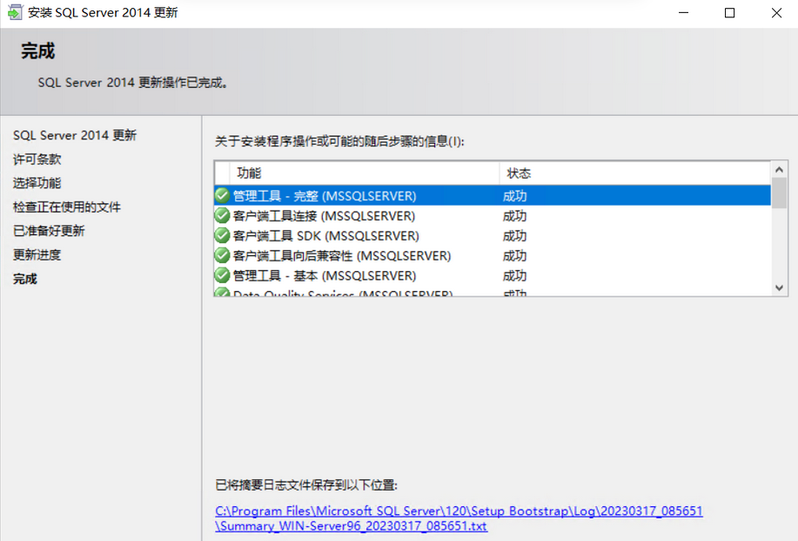Image resolution: width=798 pixels, height=541 pixels.
Task: Click green check icon beside 客户端工具连接
Action: 222,215
